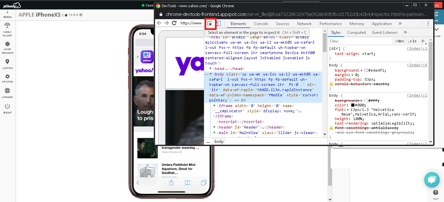444x202 pixels.
Task: Open the Performance tab
Action: click(x=330, y=24)
